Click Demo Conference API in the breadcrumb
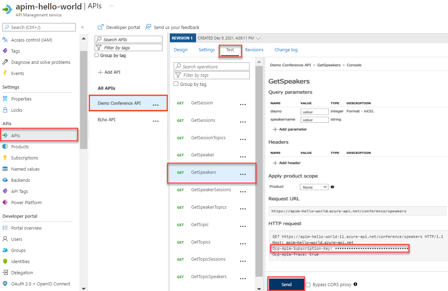 290,65
